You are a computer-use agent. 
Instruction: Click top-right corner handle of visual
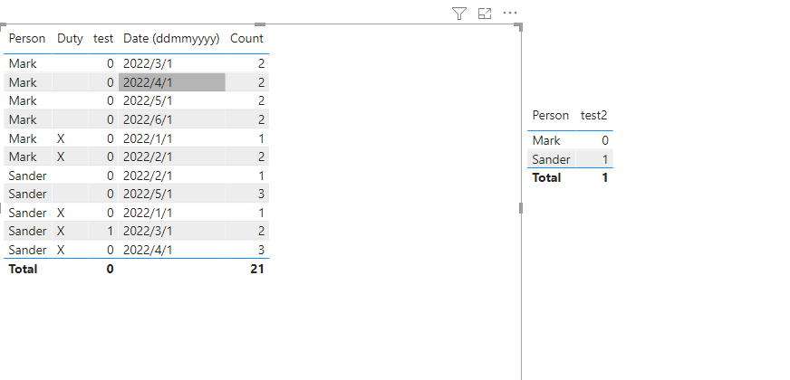point(519,26)
